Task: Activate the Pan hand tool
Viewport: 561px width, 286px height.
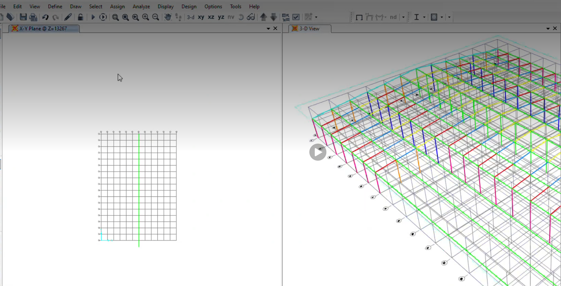Action: (x=168, y=17)
